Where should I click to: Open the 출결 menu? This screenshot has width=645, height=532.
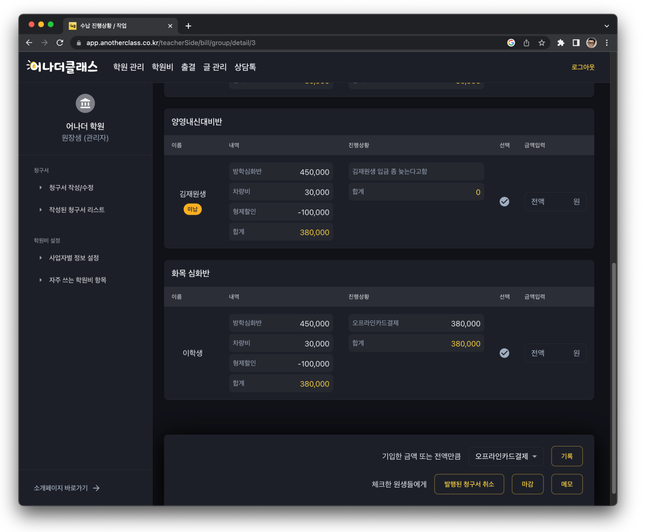(188, 67)
